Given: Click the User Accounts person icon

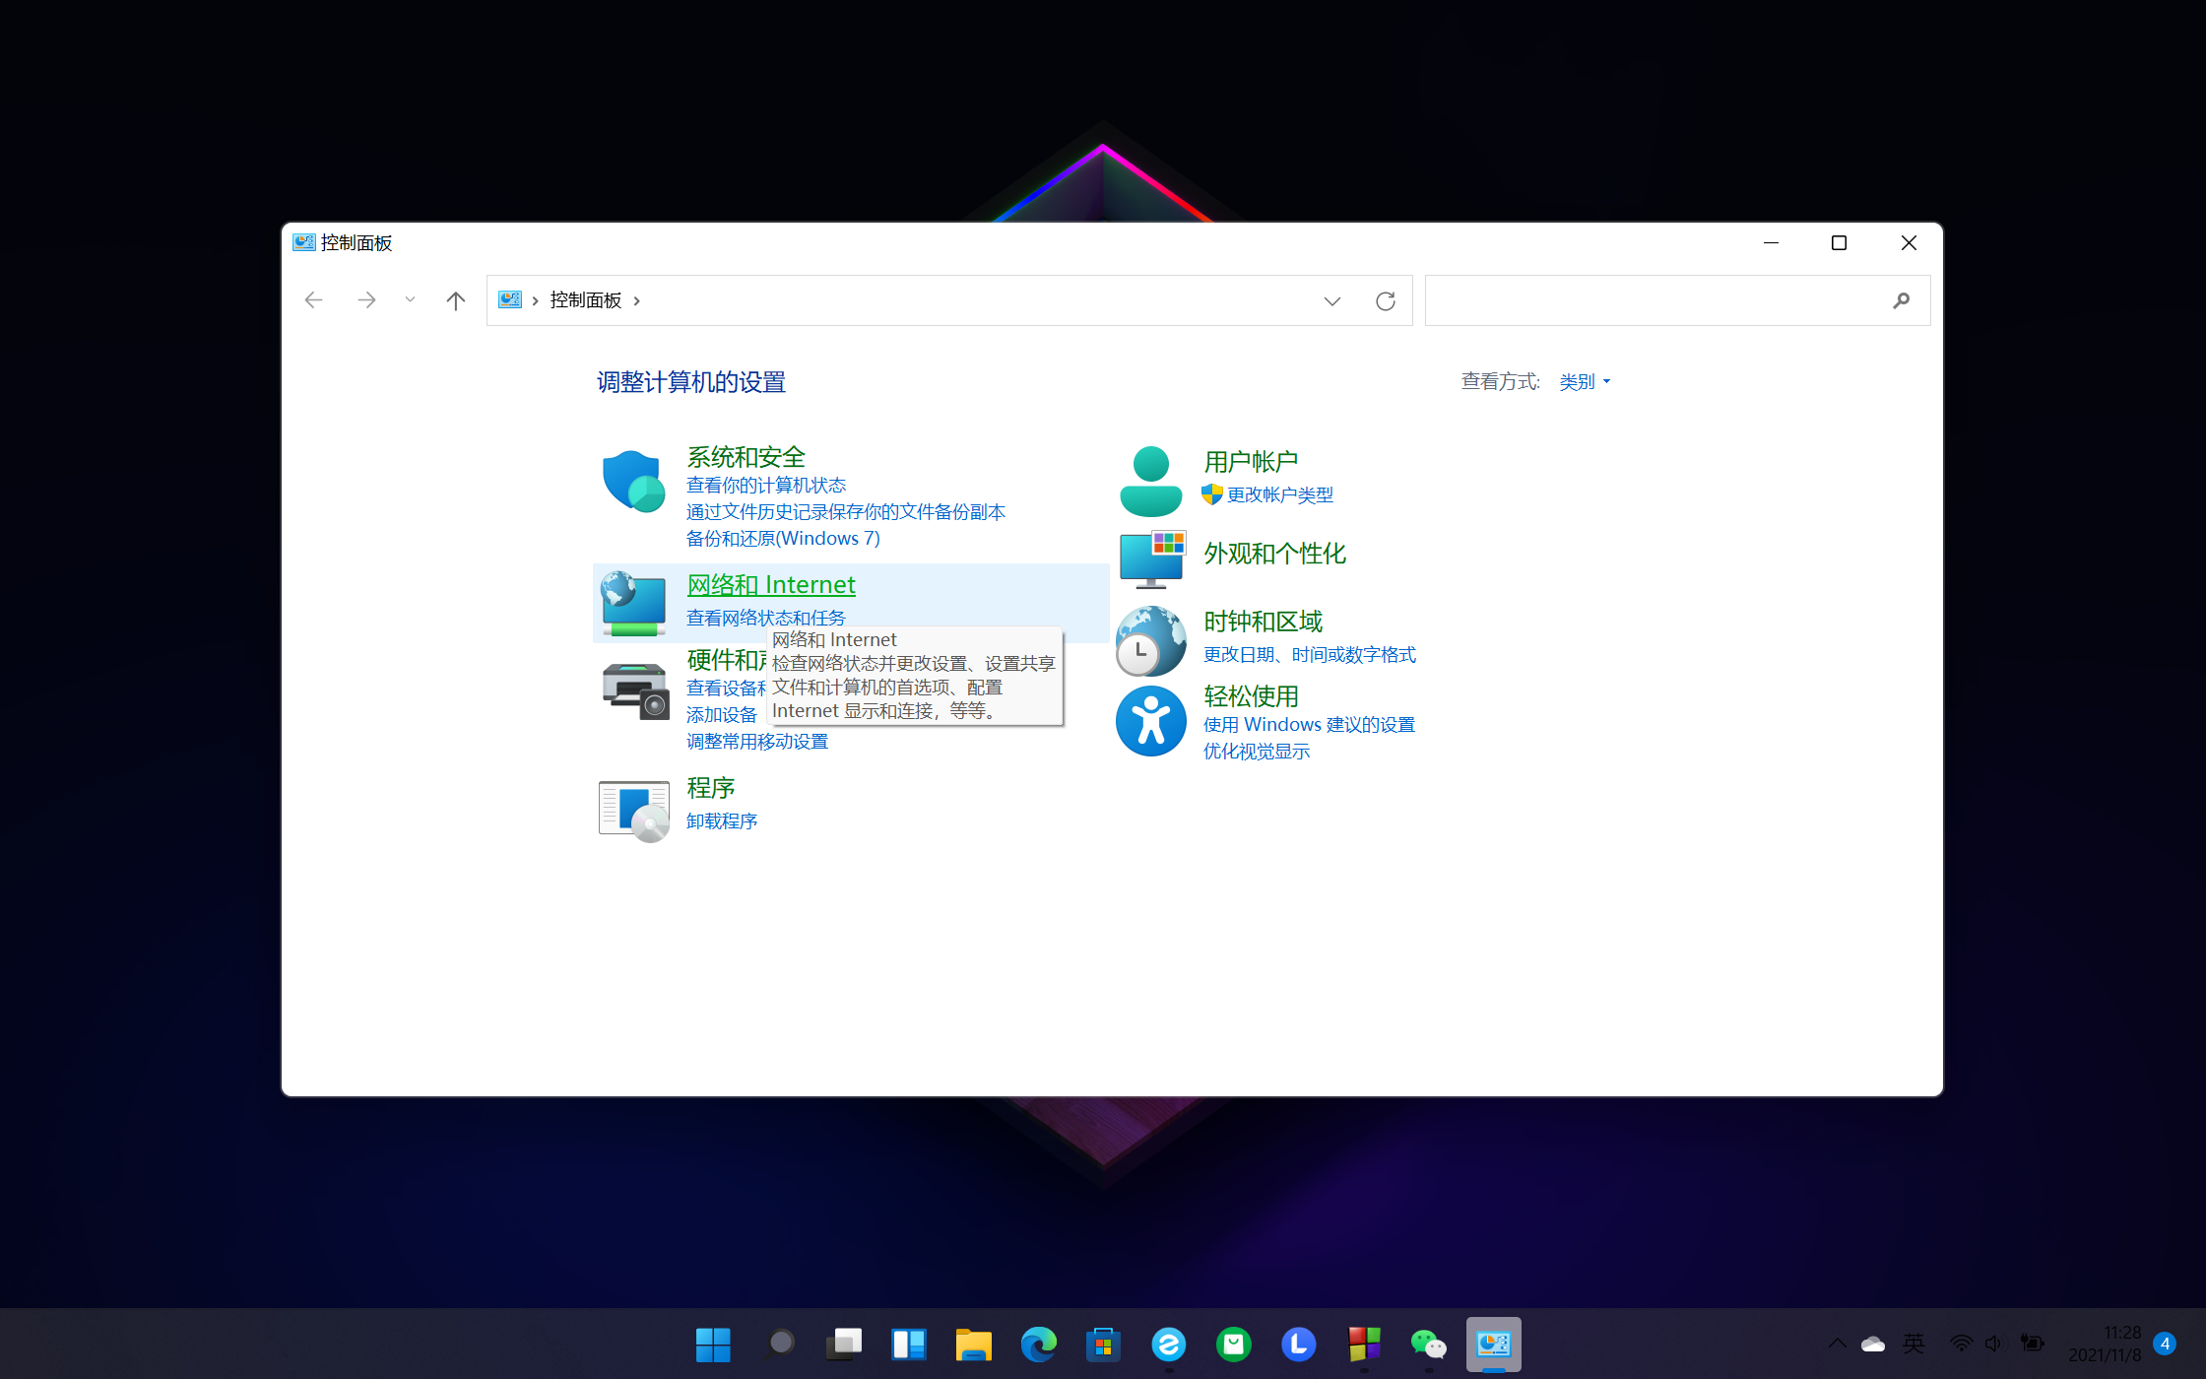Looking at the screenshot, I should (x=1150, y=482).
